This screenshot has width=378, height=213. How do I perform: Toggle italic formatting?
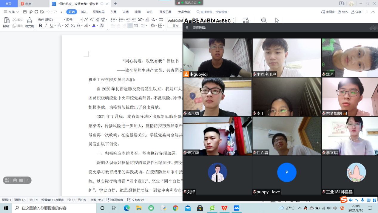(x=46, y=26)
